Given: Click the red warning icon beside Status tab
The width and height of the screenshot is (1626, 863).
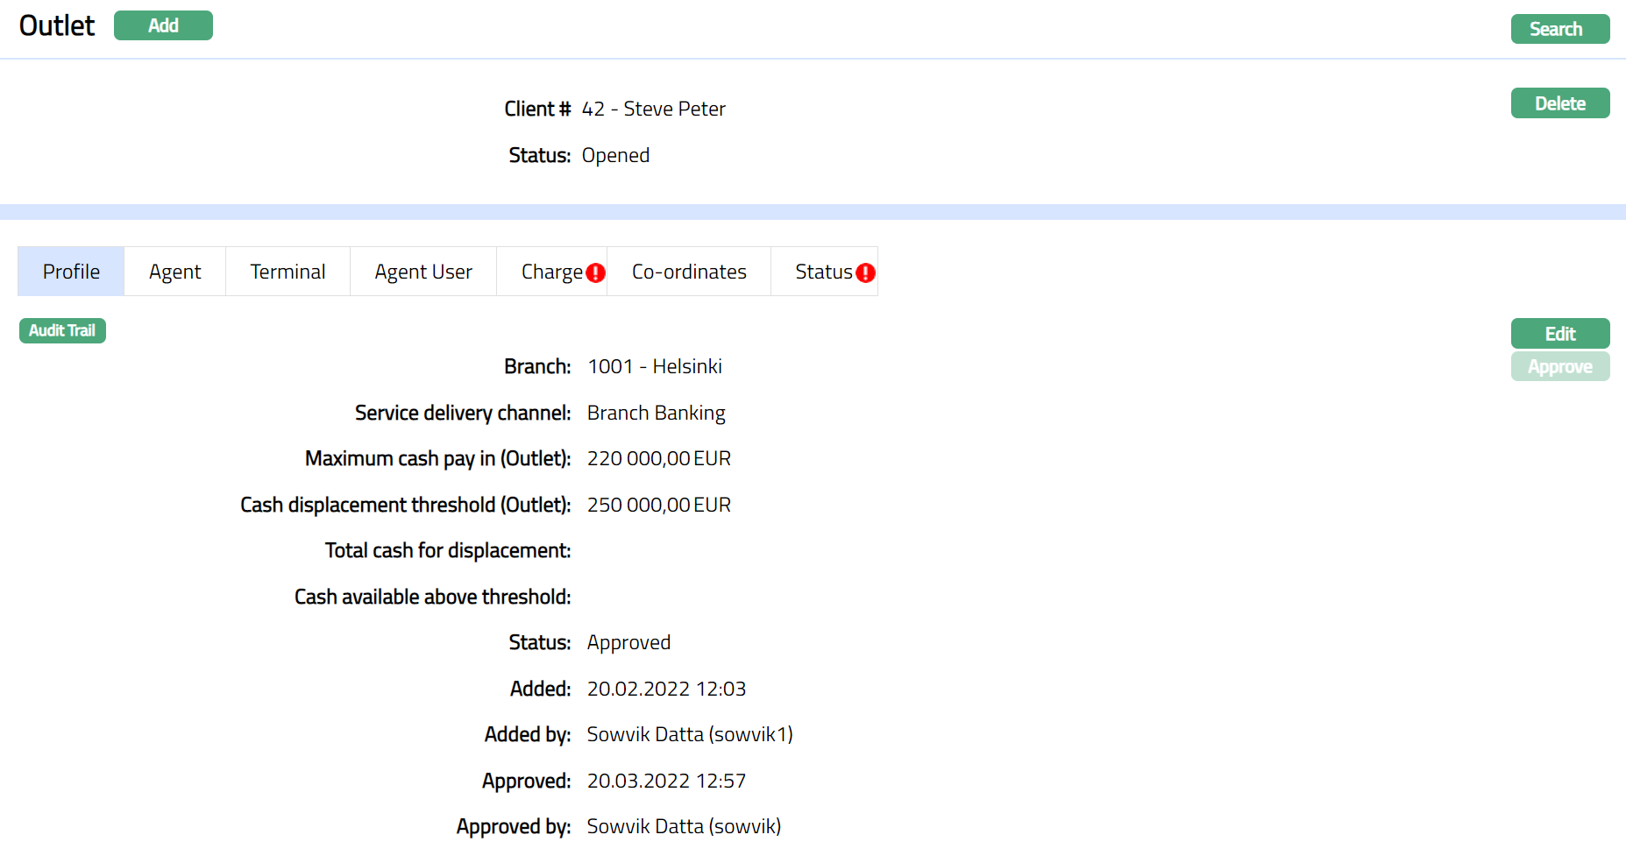Looking at the screenshot, I should (x=865, y=273).
